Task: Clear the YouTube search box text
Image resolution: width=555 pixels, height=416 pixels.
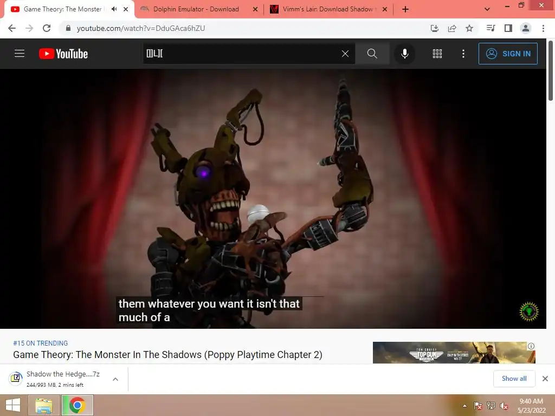Action: (345, 54)
